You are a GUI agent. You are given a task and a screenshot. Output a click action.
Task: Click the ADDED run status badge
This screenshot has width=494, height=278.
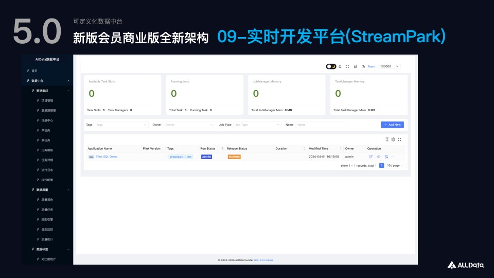[x=207, y=157]
